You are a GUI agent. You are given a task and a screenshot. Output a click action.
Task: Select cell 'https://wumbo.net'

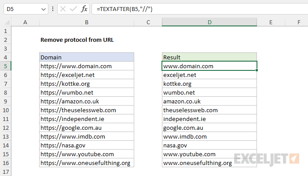coord(87,92)
